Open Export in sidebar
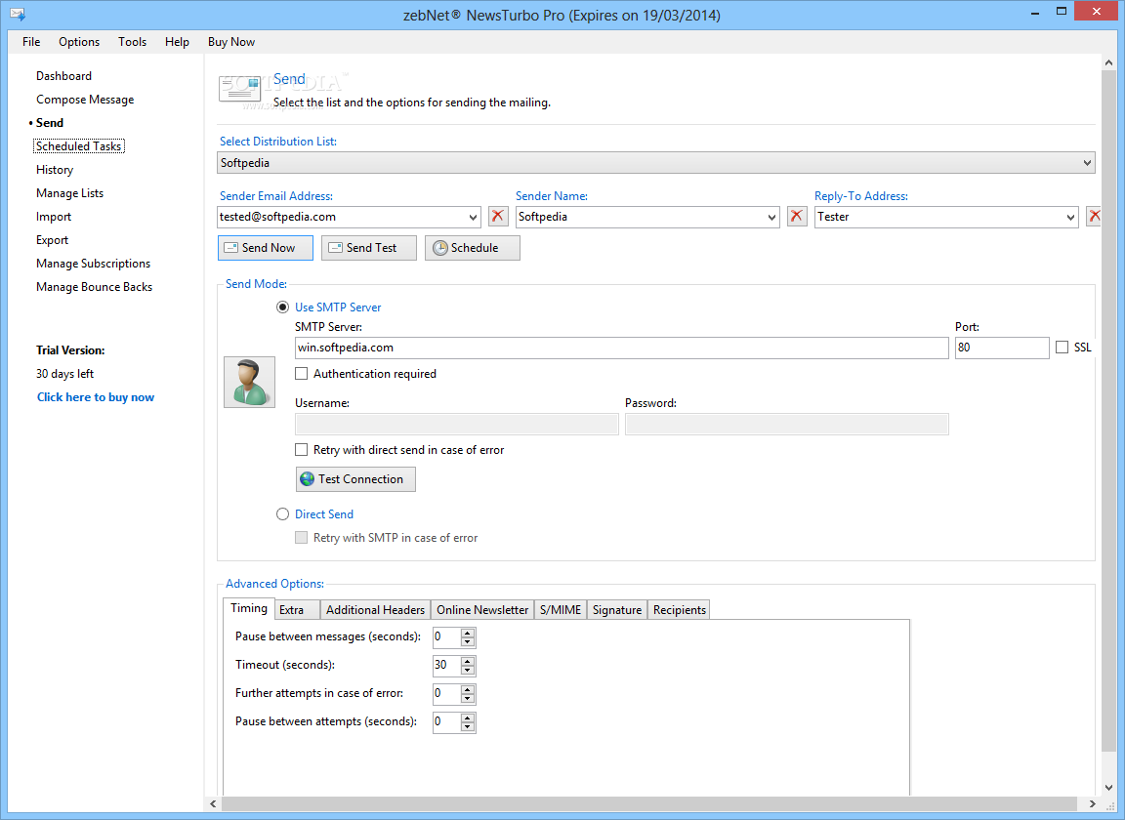Image resolution: width=1125 pixels, height=820 pixels. click(53, 240)
